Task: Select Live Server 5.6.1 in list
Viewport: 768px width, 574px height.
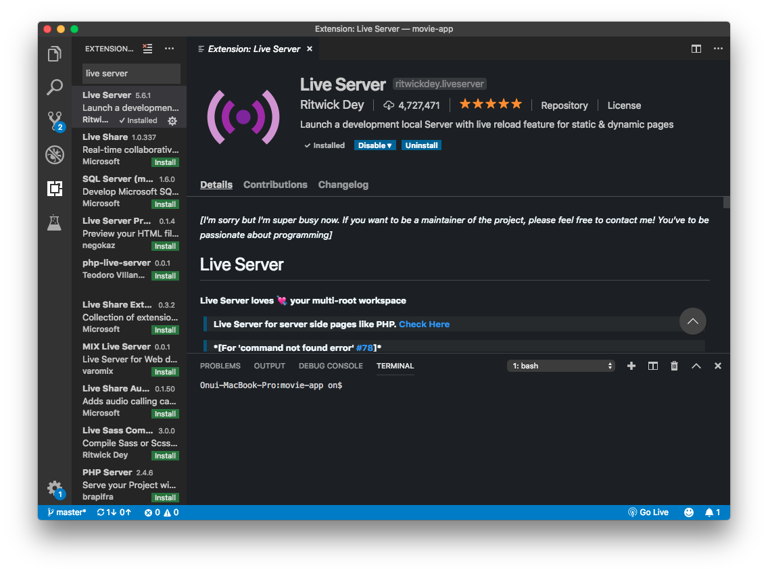Action: pos(129,107)
